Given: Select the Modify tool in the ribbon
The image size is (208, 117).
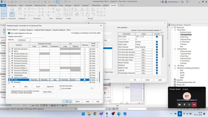Looking at the screenshot, I should [x=4, y=12].
